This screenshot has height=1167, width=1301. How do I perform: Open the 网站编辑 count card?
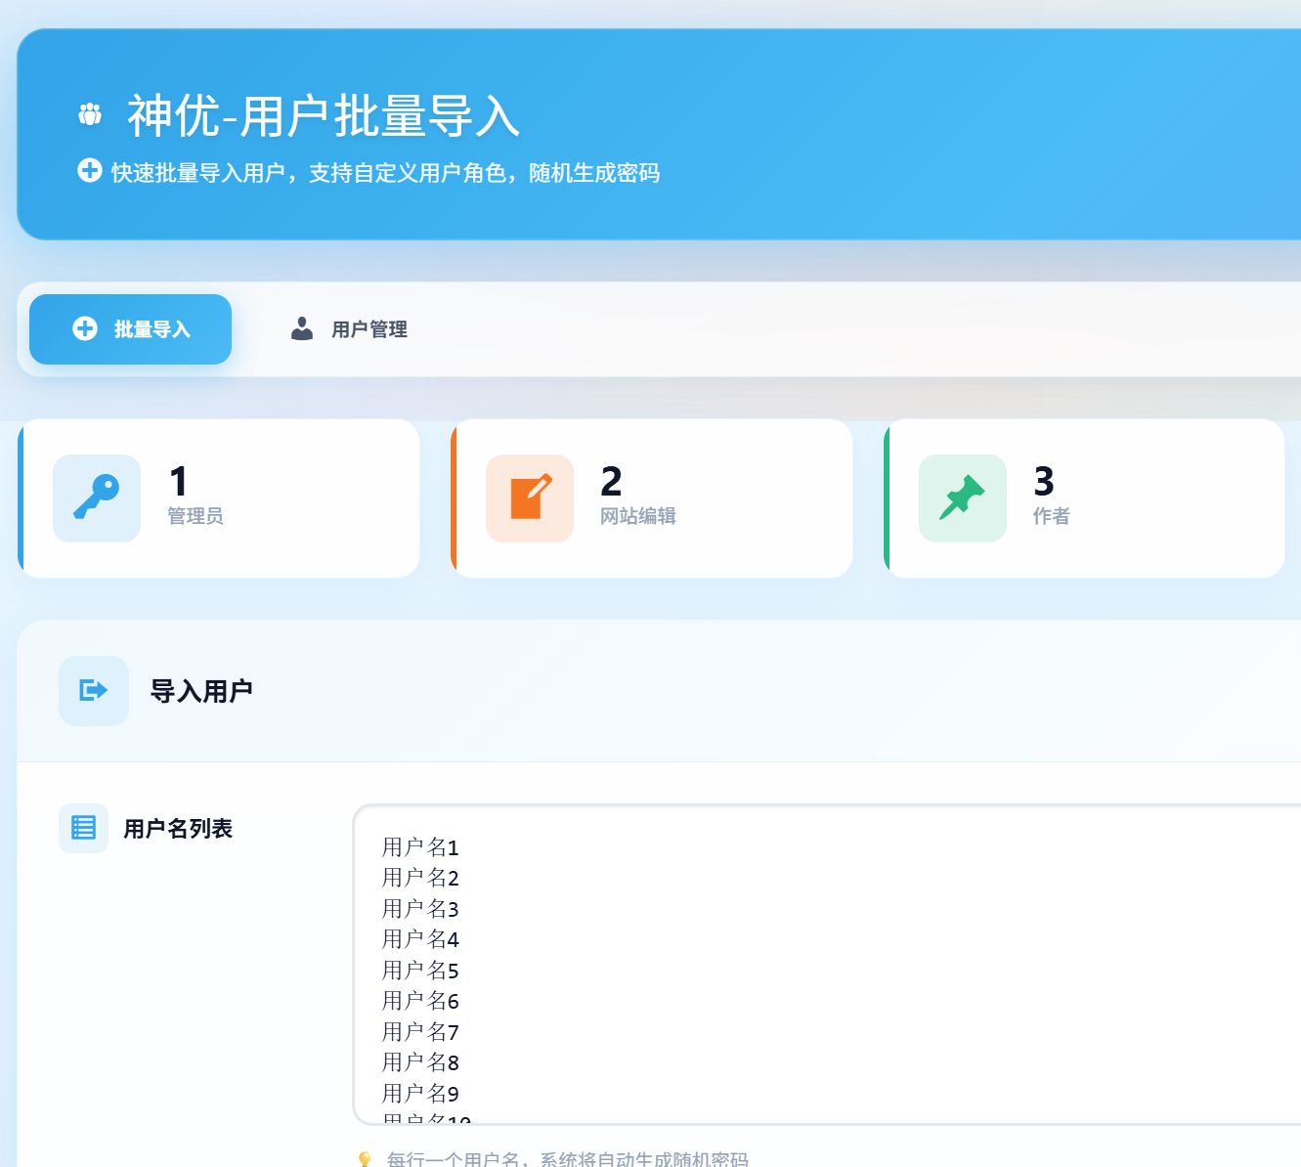pos(652,498)
